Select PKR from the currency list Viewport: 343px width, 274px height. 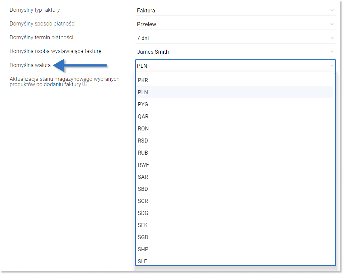pyautogui.click(x=234, y=80)
